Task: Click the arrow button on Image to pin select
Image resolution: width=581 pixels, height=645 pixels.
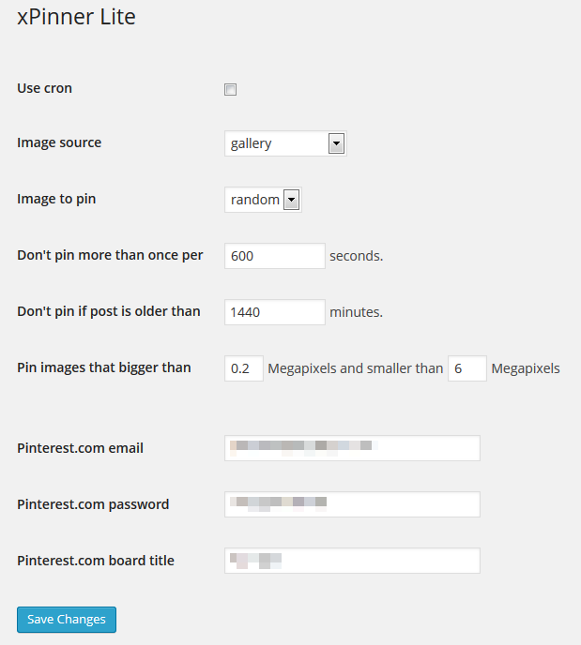Action: click(x=291, y=200)
